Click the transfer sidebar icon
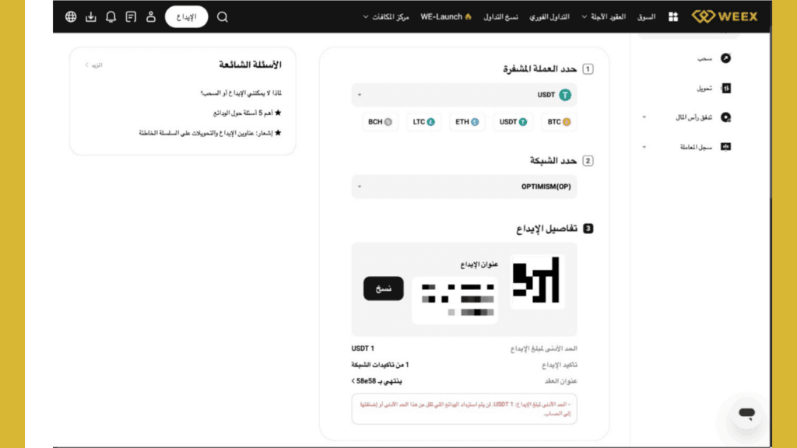Screen dimensions: 797x448 [726, 89]
